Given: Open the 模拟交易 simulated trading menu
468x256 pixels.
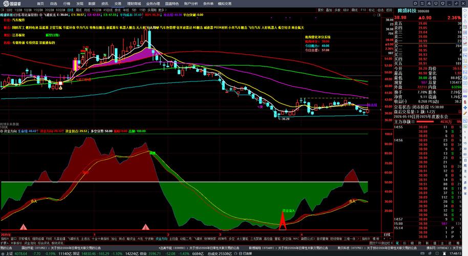Looking at the screenshot, I should coord(224,4).
